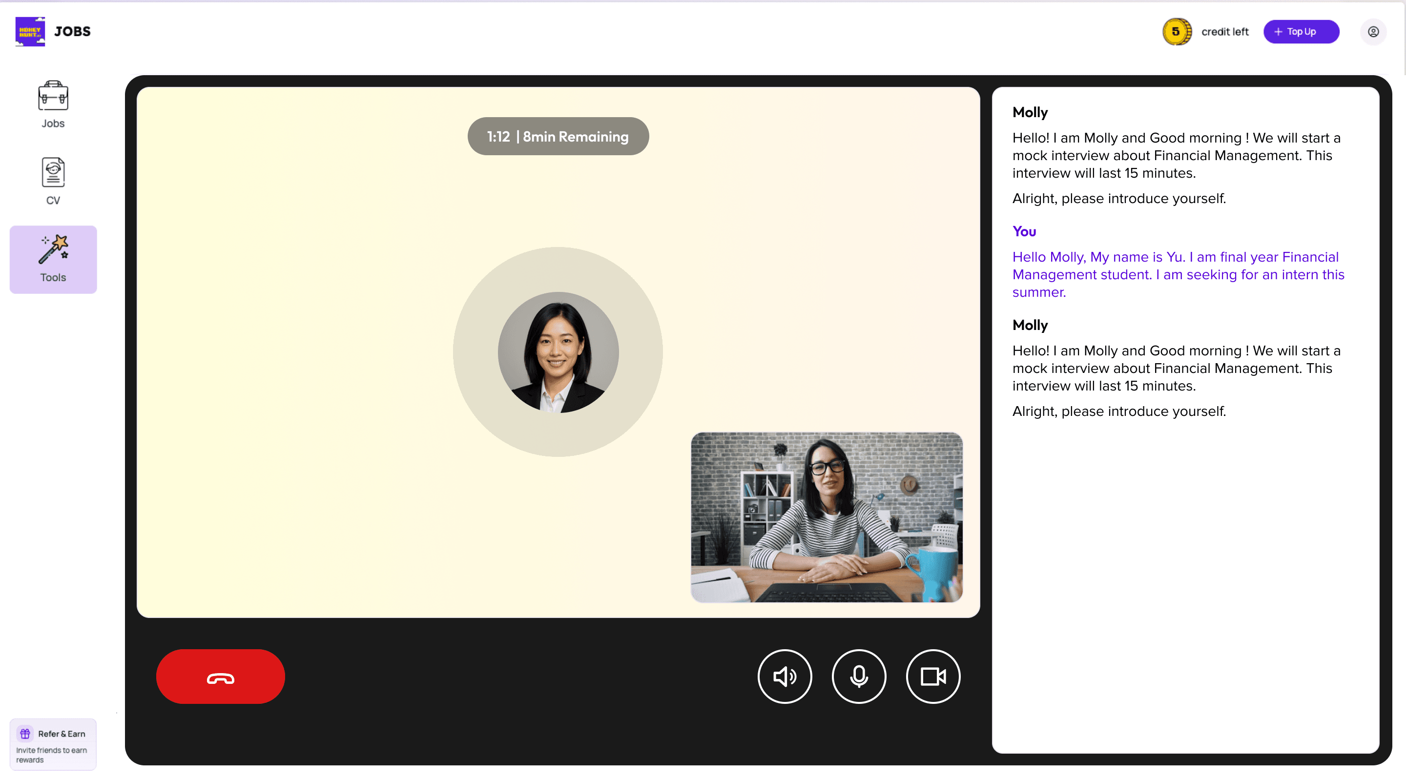
Task: Expand the interviewer Molly's avatar view
Action: [557, 352]
